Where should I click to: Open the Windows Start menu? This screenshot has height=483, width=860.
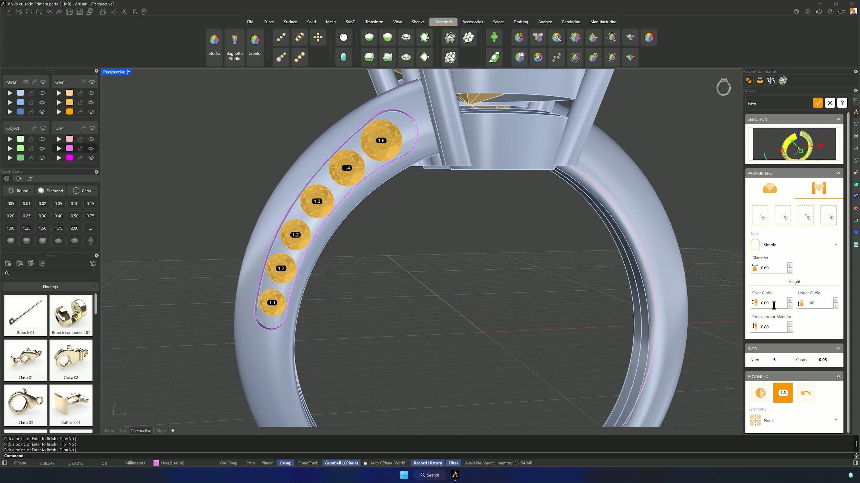404,475
